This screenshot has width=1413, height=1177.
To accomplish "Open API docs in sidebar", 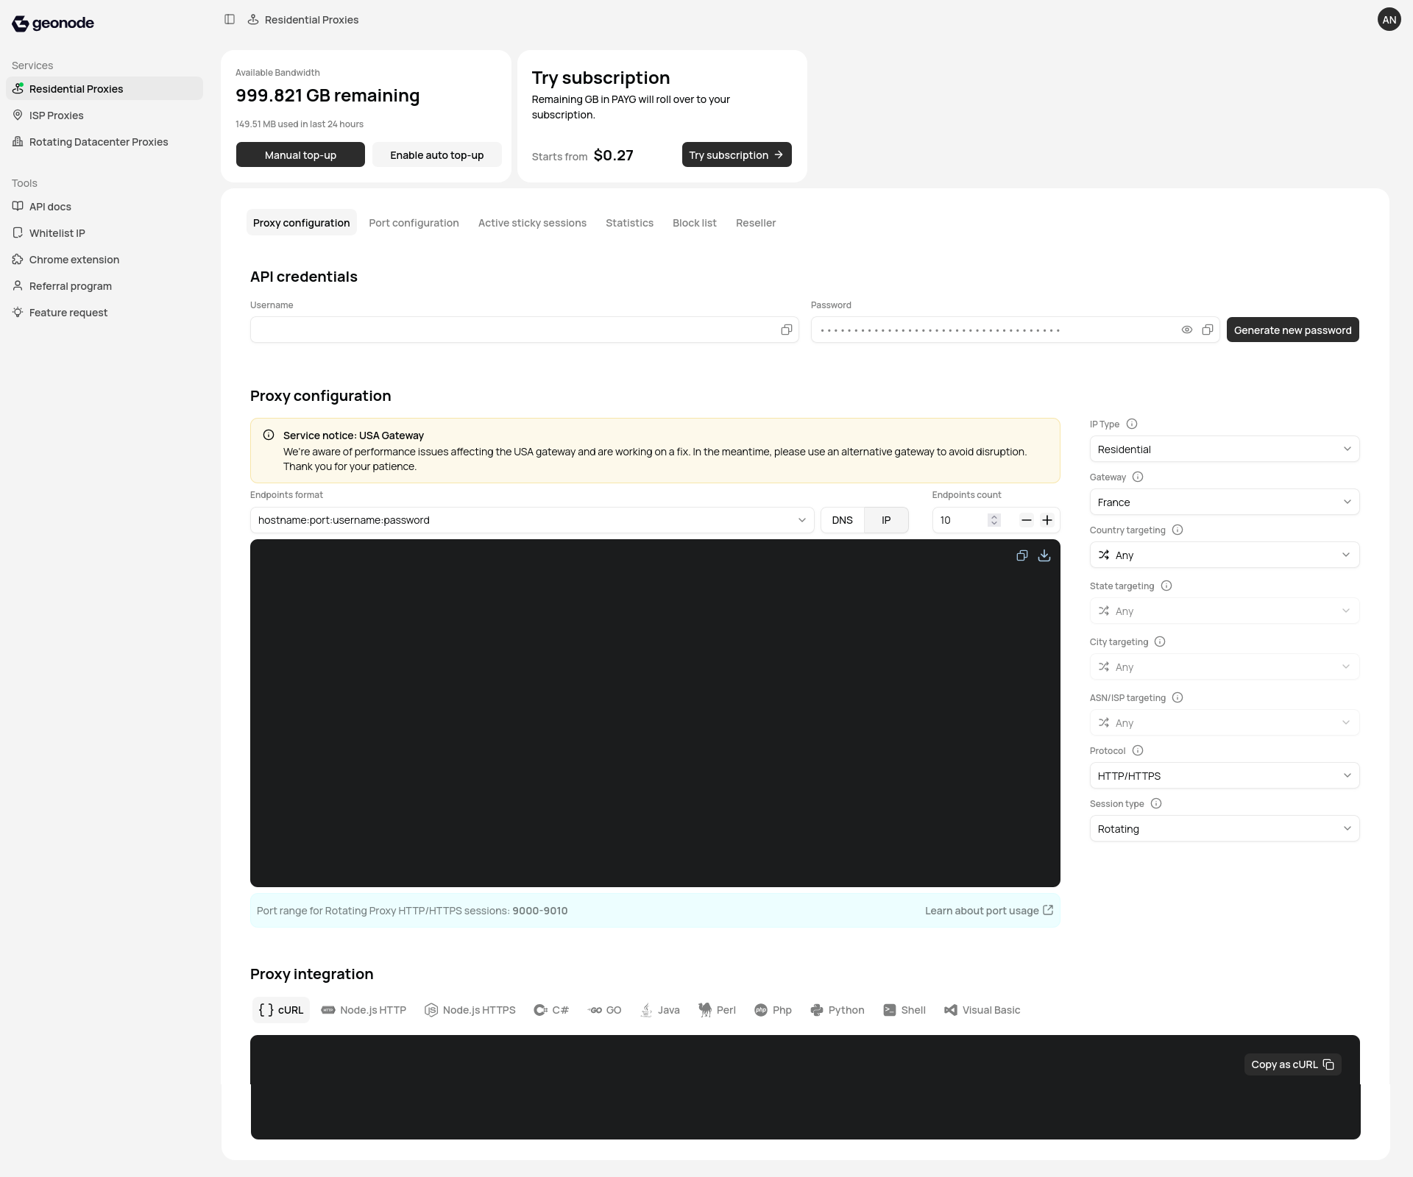I will (x=105, y=207).
